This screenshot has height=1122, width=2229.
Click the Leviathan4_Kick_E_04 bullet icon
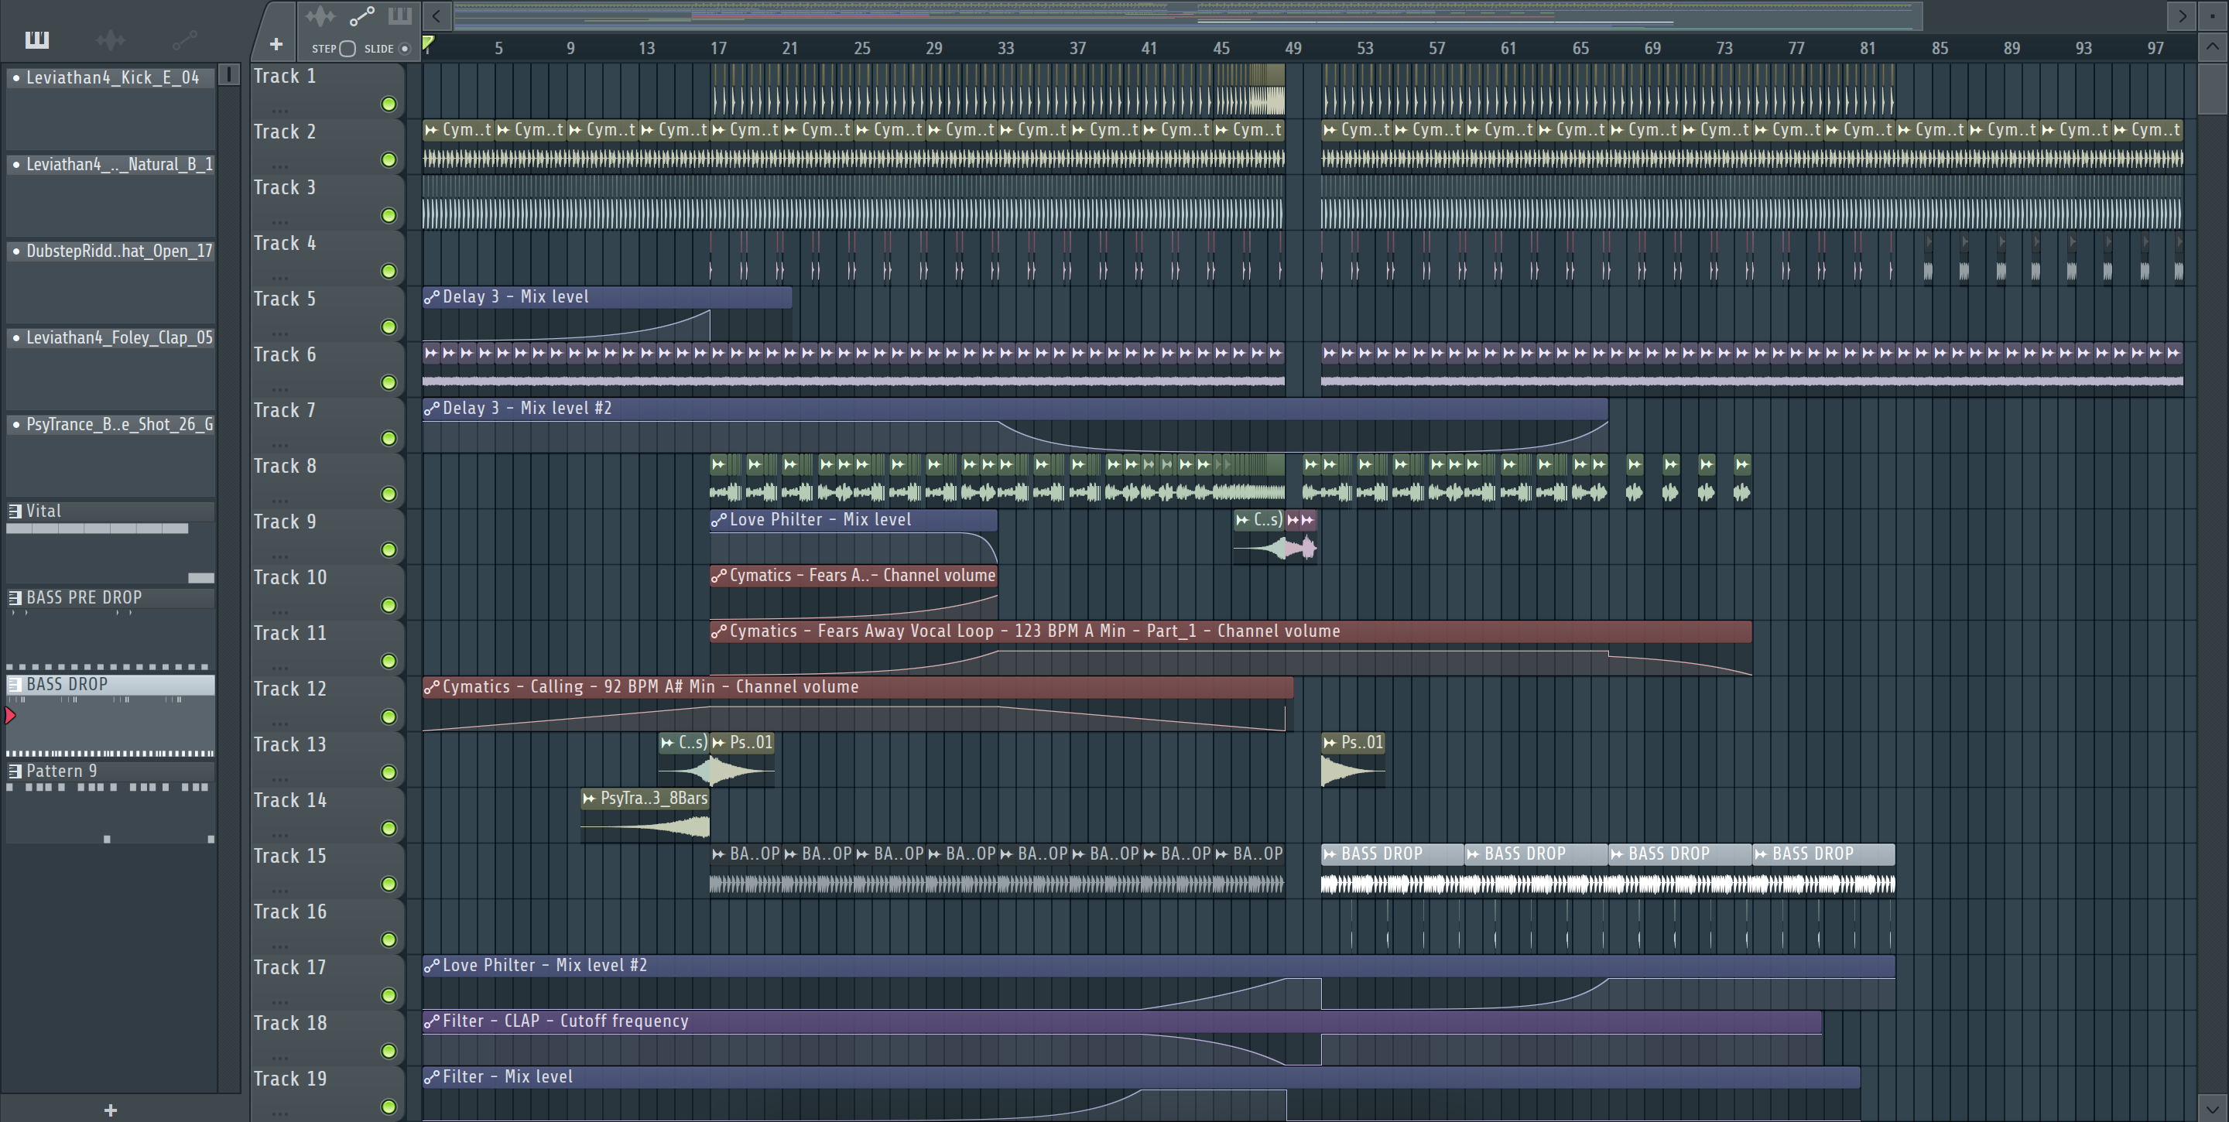[15, 78]
